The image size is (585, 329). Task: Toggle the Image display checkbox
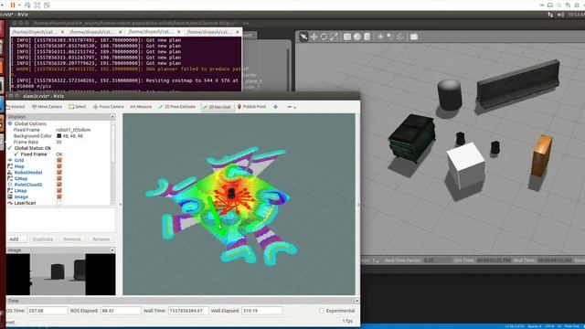[58, 197]
